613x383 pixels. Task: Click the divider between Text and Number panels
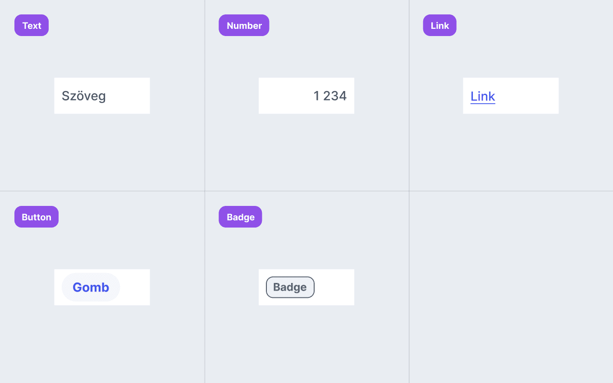point(205,96)
